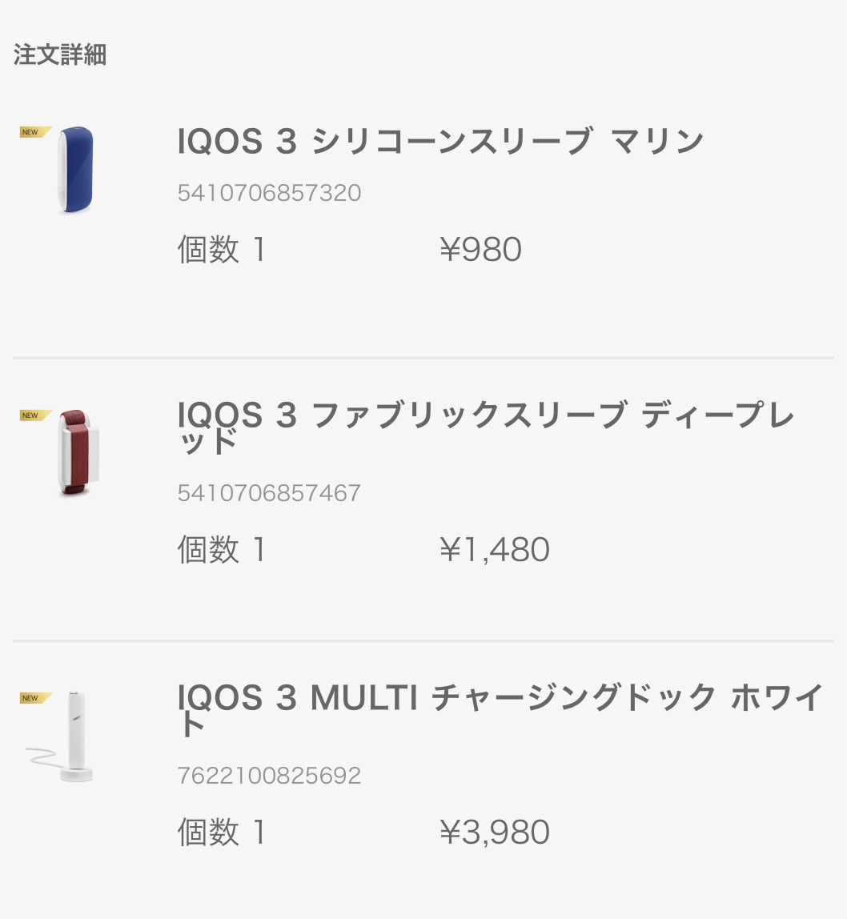Click divider below the Marine sleeve item
This screenshot has width=847, height=919.
pos(423,358)
